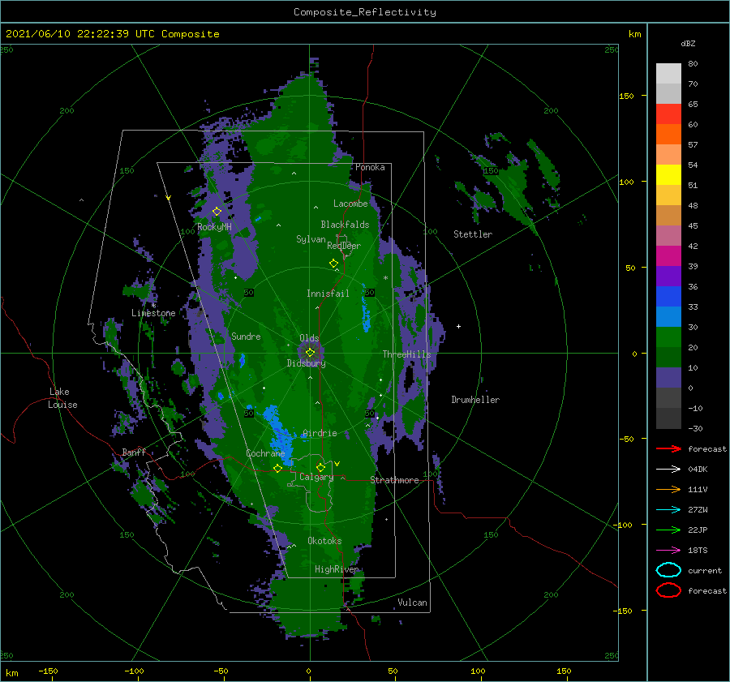
Task: Click the red forecast arrow in the legend
Action: click(668, 448)
